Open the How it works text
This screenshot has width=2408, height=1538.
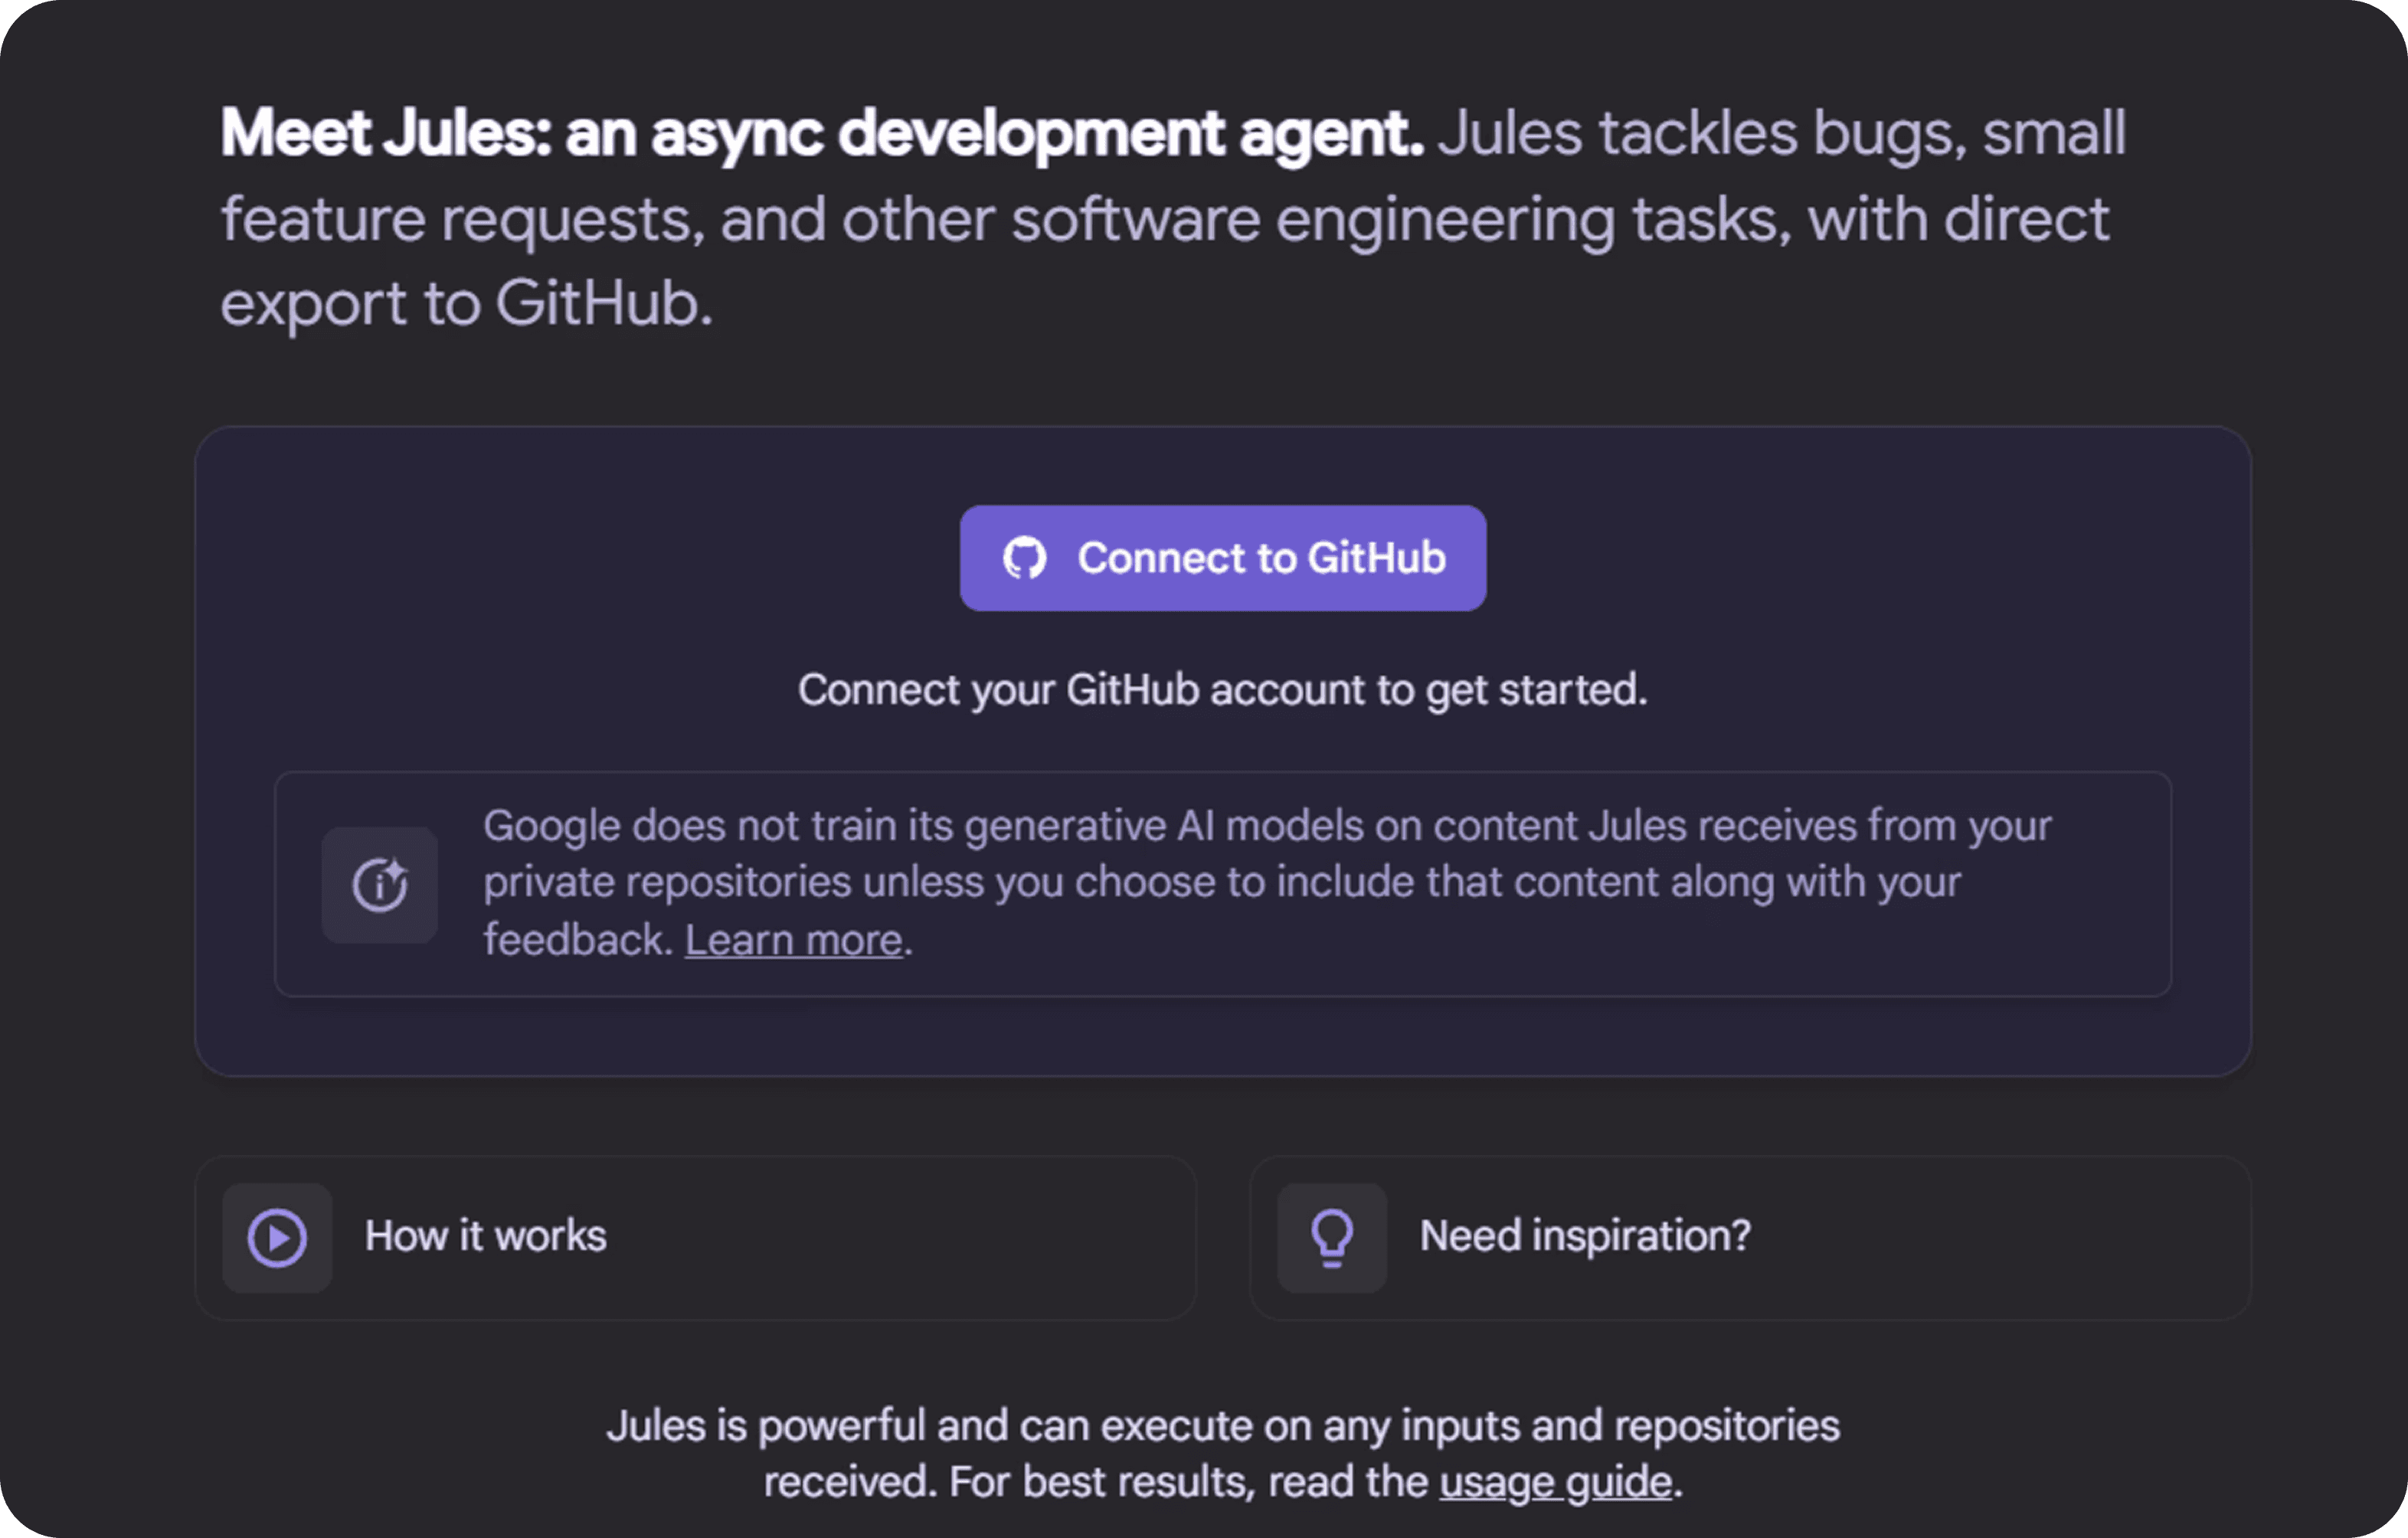click(x=485, y=1237)
